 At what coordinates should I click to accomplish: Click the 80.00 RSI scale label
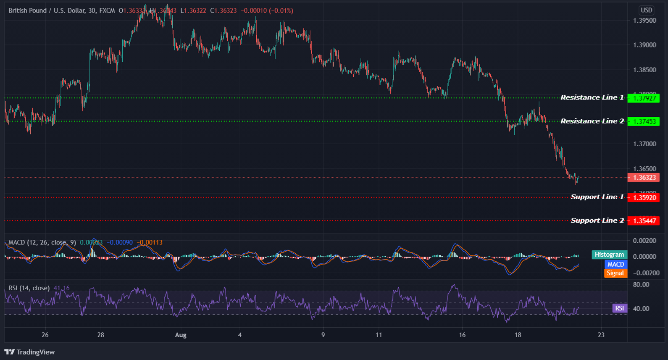point(641,285)
